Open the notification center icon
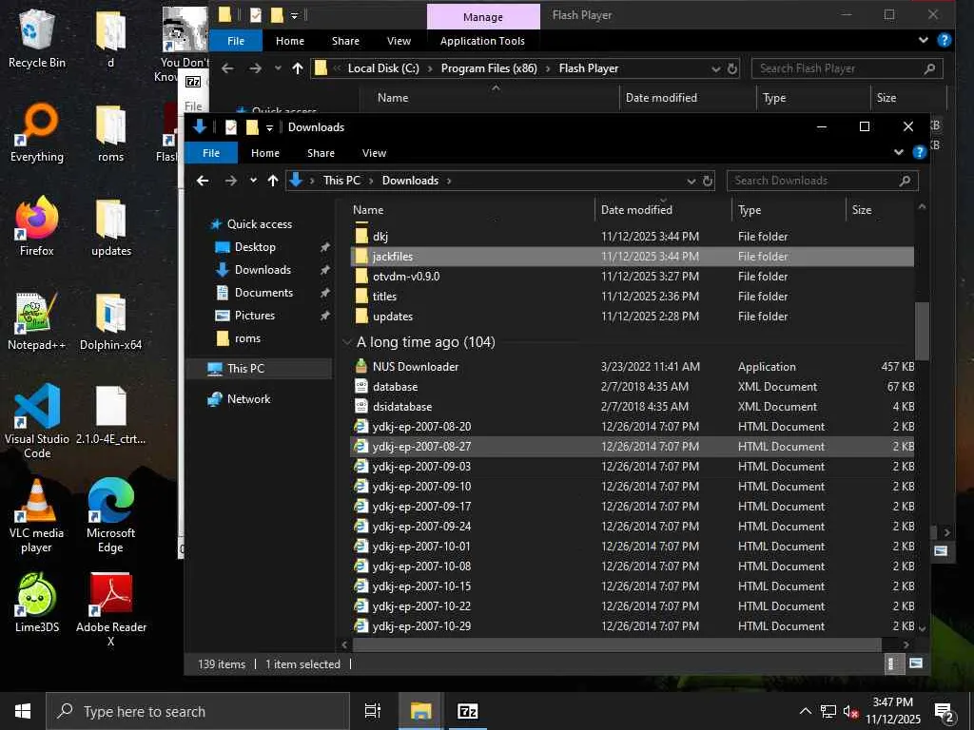The width and height of the screenshot is (974, 730). click(x=945, y=712)
